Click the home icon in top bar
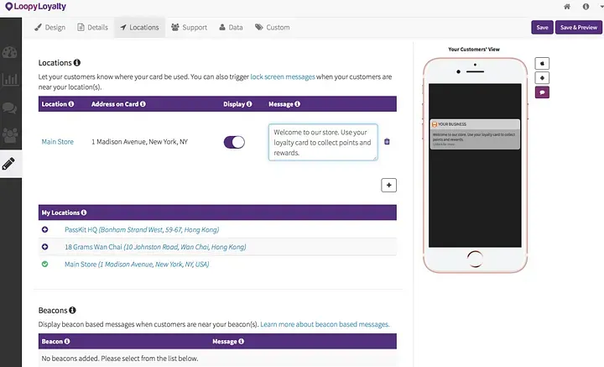The height and width of the screenshot is (367, 604). click(x=566, y=7)
